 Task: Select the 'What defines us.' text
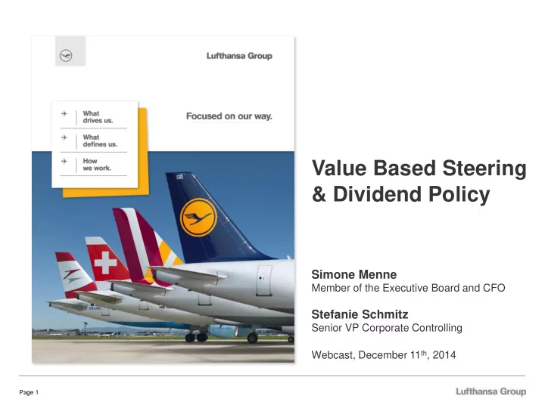(x=100, y=141)
